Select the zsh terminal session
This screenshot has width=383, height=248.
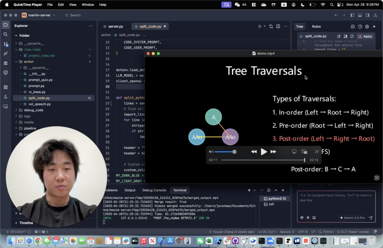271,204
